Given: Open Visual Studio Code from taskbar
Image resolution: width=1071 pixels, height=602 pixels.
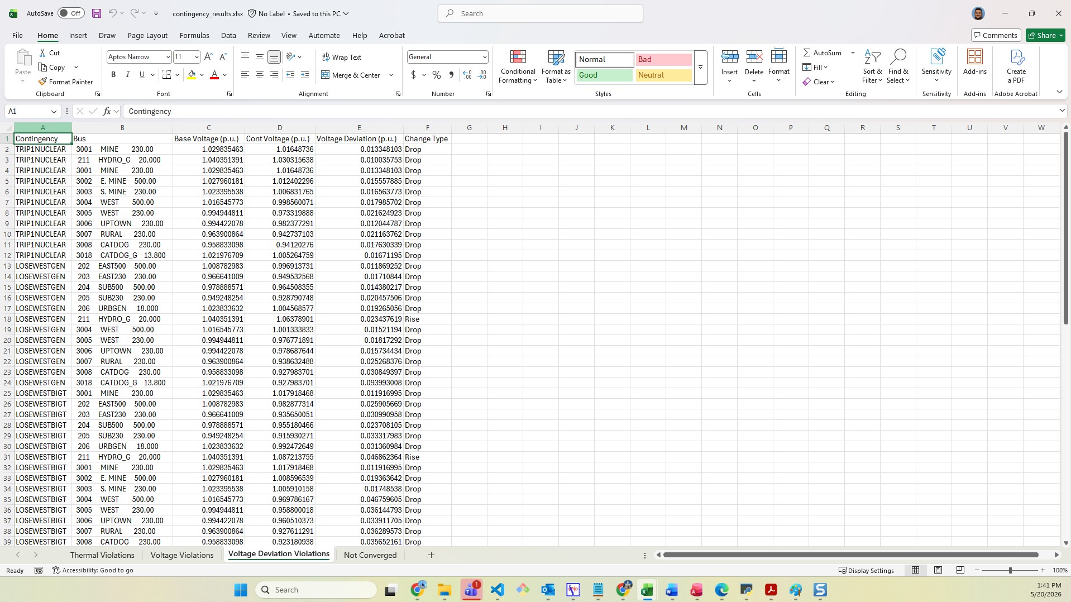Looking at the screenshot, I should coord(497,590).
